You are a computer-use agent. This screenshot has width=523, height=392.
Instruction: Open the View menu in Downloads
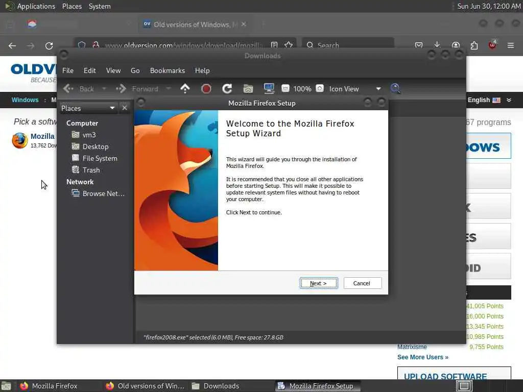[x=113, y=70]
